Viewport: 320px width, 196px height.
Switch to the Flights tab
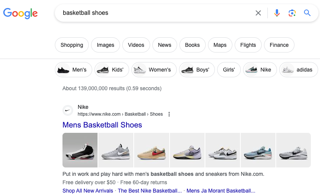[248, 45]
